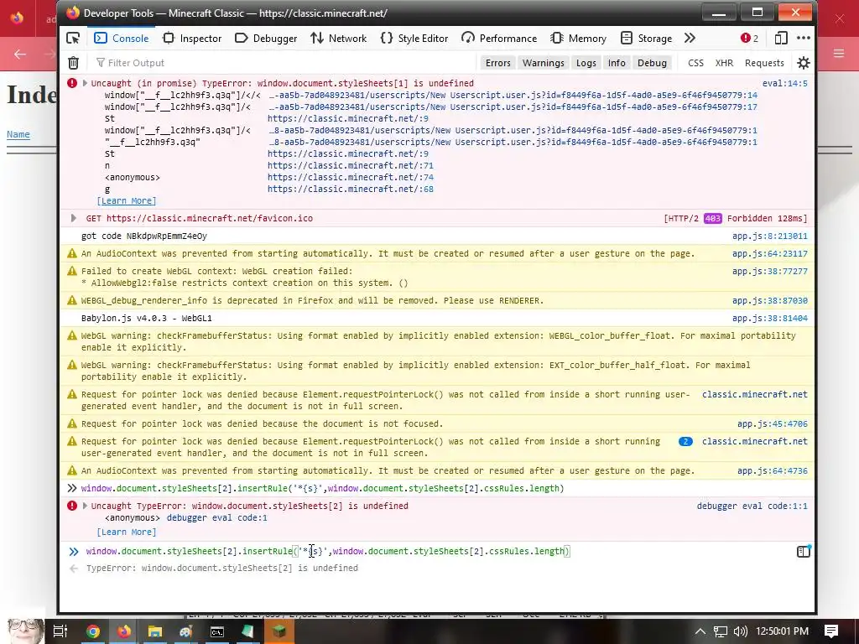Viewport: 859px width, 644px height.
Task: Toggle the Logs filter
Action: tap(586, 63)
